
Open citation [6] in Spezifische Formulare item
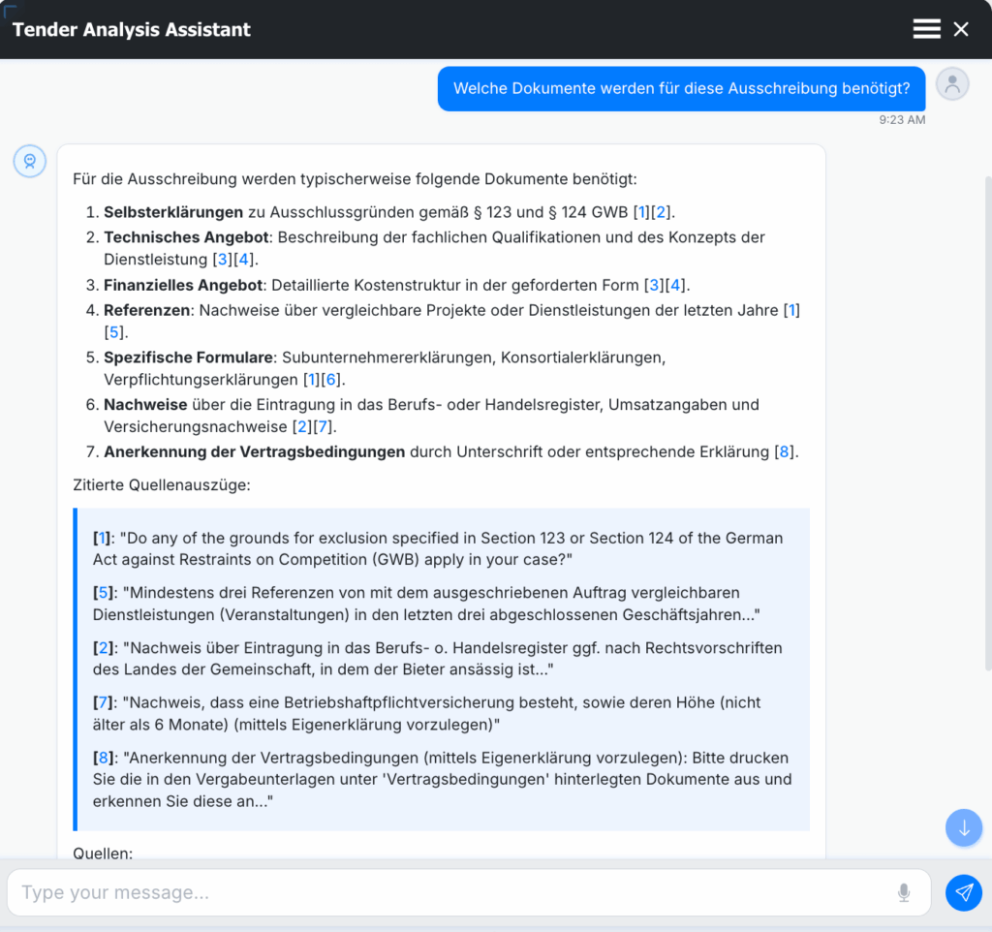pyautogui.click(x=331, y=380)
